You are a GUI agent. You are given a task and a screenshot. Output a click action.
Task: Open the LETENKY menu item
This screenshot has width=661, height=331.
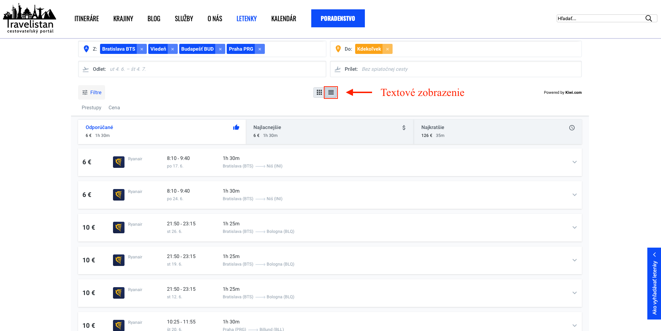coord(246,19)
